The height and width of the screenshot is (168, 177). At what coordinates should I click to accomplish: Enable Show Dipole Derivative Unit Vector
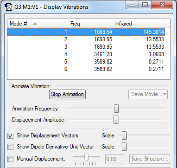click(11, 147)
